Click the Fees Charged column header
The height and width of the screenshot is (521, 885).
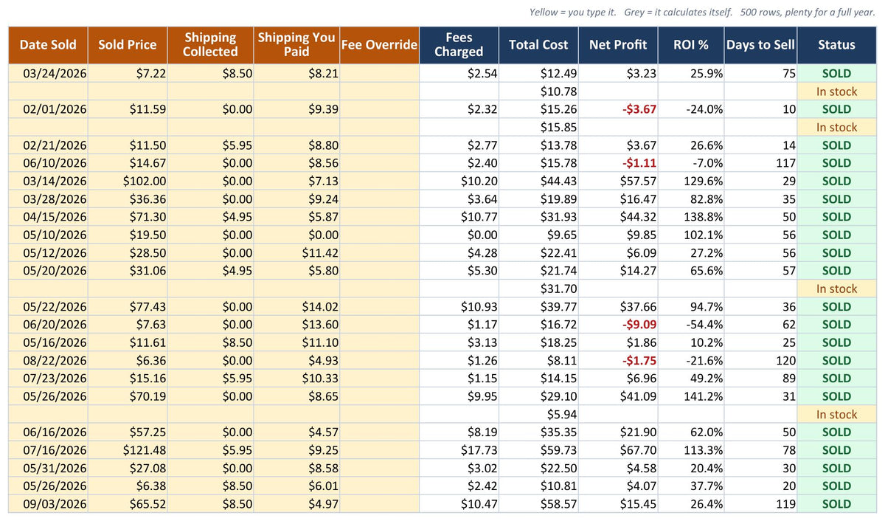459,45
